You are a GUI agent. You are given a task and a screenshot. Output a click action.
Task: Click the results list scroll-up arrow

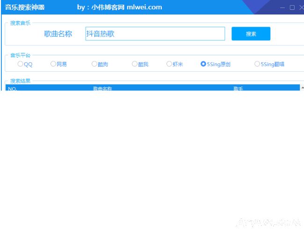tap(302, 88)
